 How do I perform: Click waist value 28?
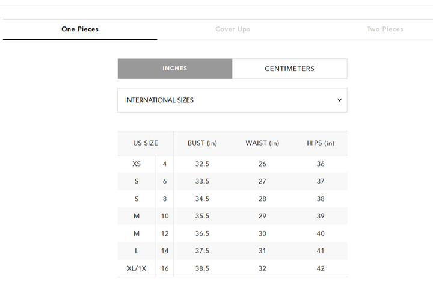262,199
